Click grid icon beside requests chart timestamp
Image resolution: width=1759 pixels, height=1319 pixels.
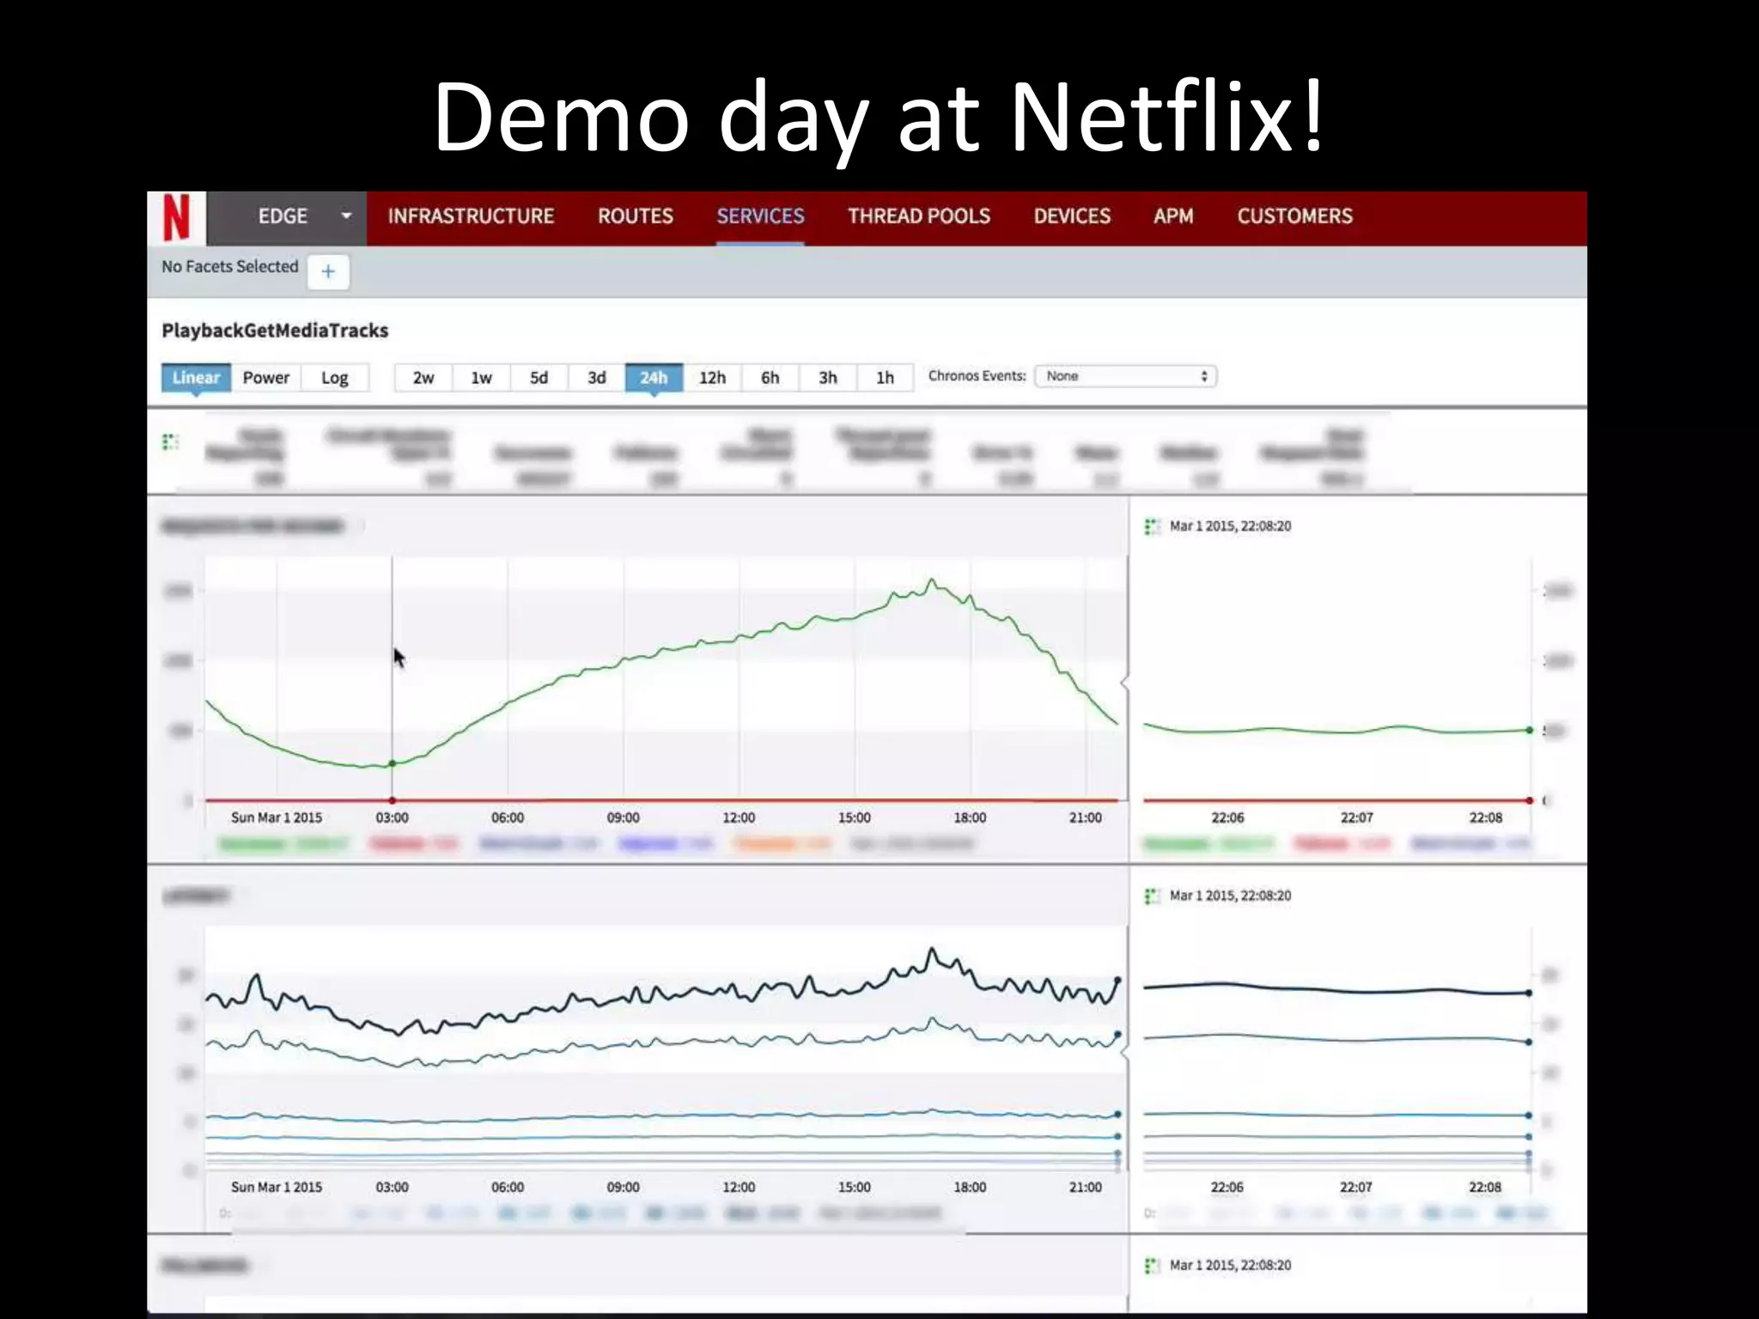pos(1152,526)
